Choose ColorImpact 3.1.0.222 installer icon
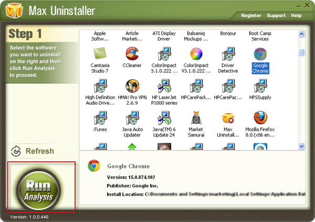The image size is (315, 222). point(164,54)
